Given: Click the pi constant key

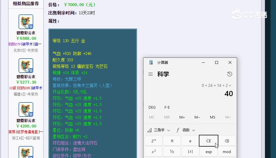Looking at the screenshot, I should tap(172, 141).
